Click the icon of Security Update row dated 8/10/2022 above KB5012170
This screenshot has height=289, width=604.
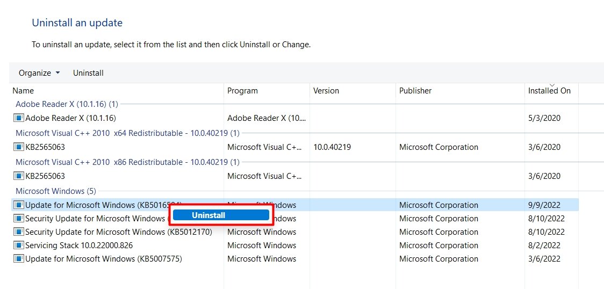point(18,219)
